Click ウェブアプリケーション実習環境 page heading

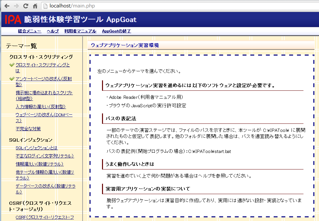(125, 45)
